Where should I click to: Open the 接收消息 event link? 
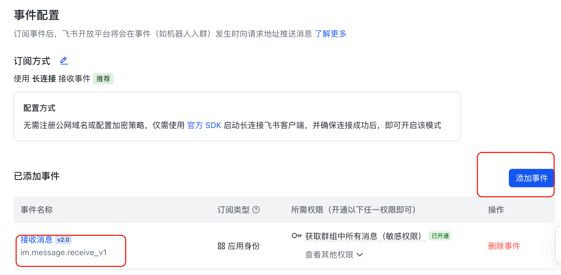(36, 240)
